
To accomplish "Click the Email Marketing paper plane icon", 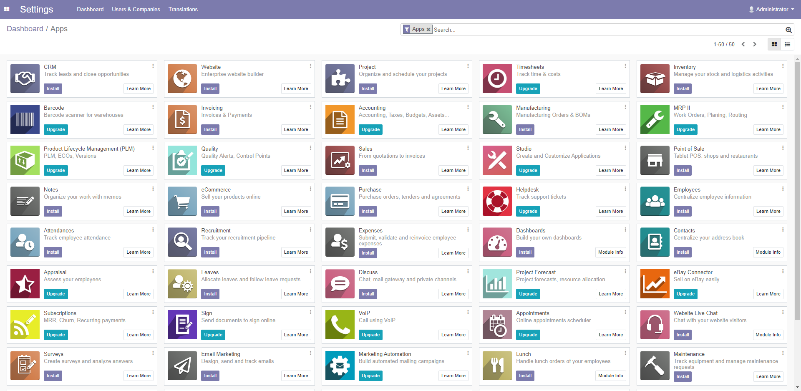I will 182,366.
